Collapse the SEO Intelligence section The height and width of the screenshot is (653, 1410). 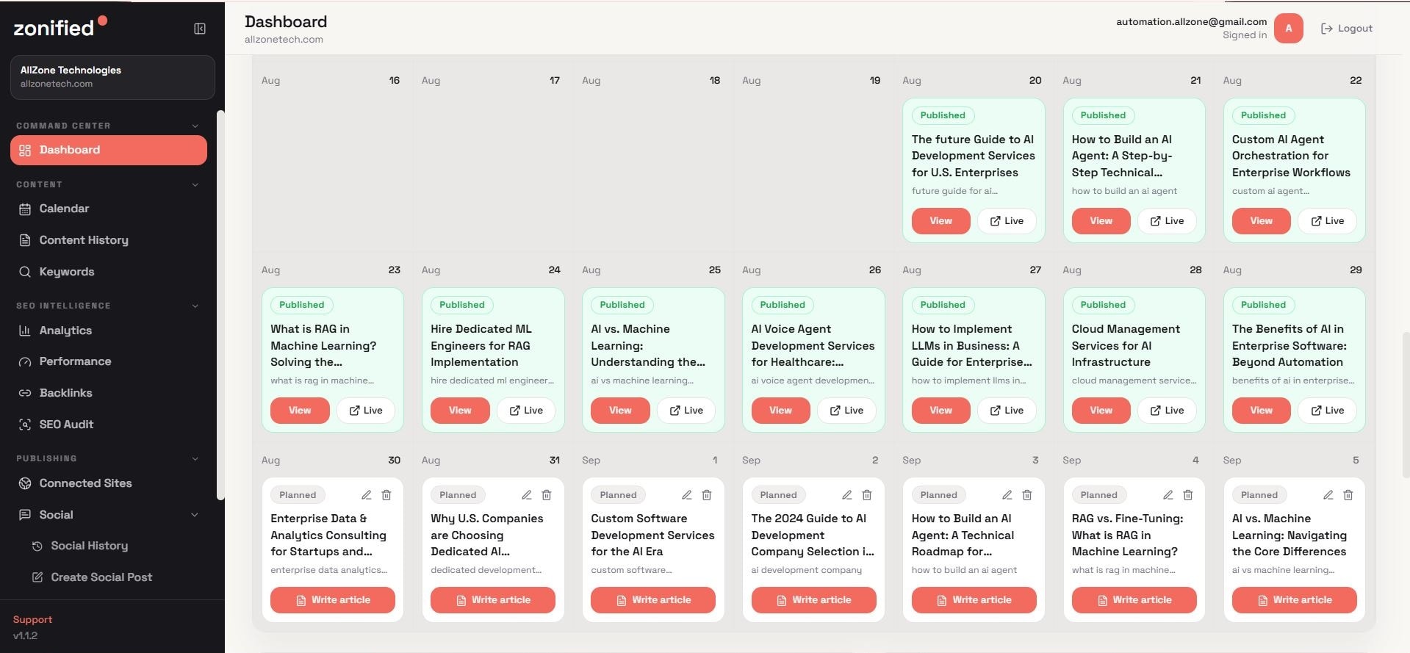195,306
